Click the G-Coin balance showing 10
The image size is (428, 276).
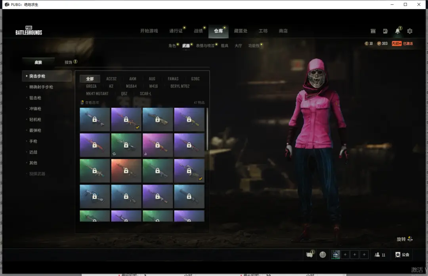369,44
